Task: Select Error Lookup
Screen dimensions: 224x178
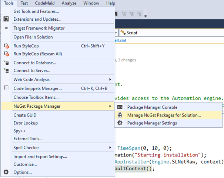Action: pos(58,123)
